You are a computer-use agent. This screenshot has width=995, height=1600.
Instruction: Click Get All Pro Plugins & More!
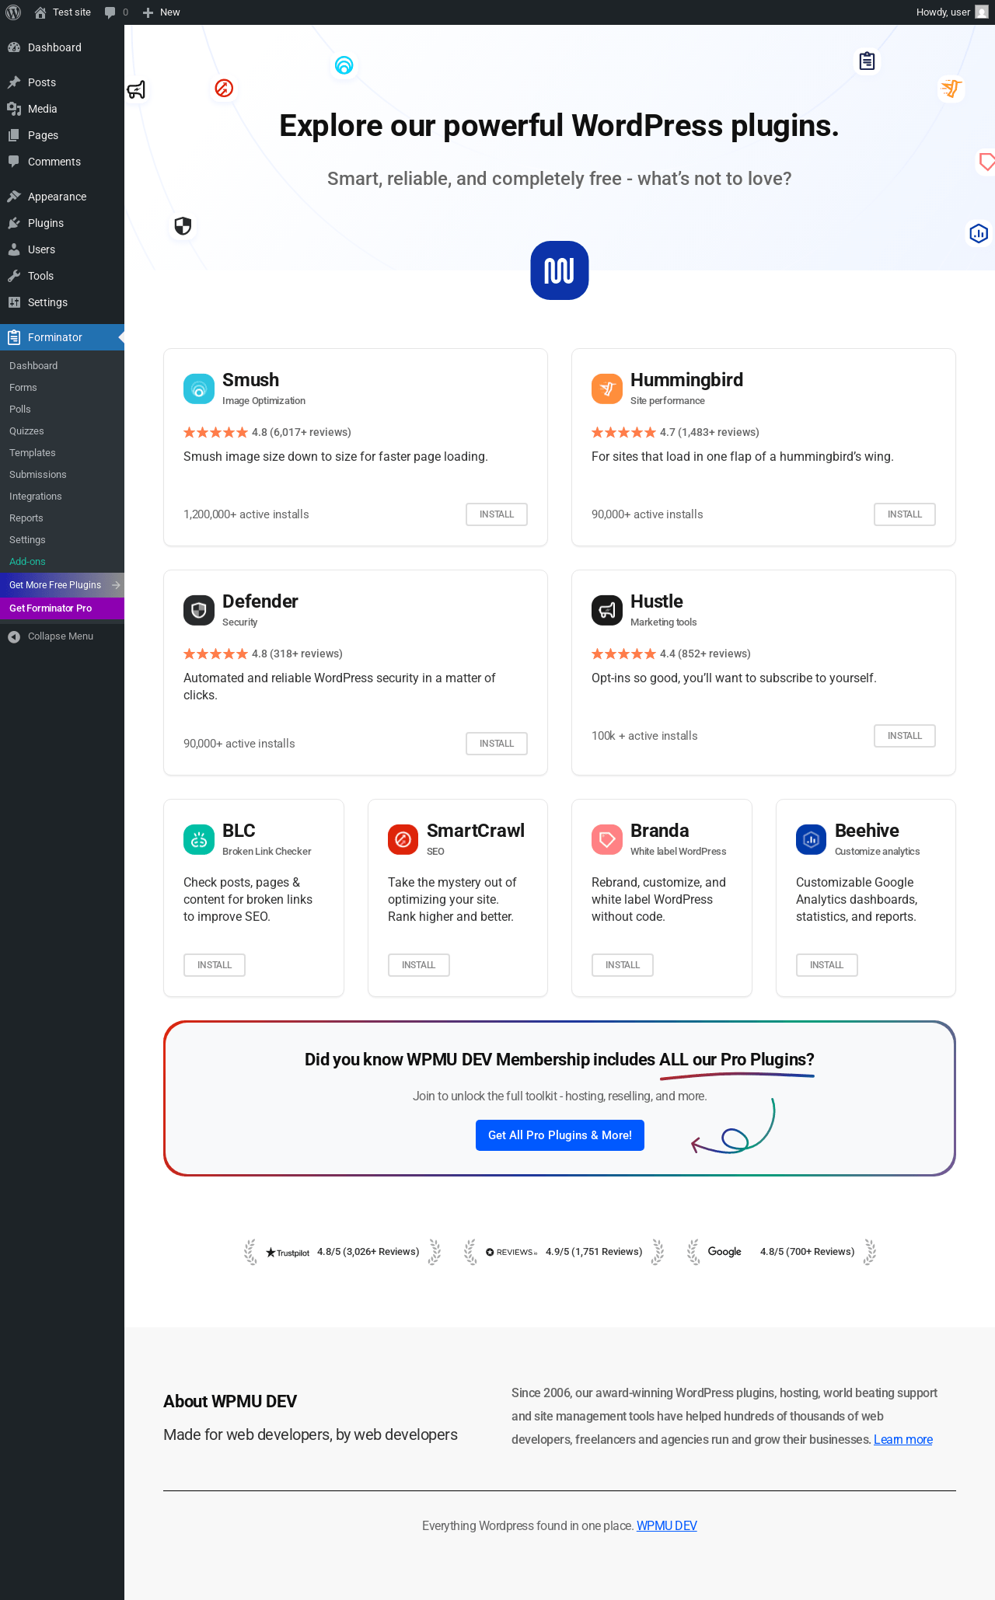560,1135
